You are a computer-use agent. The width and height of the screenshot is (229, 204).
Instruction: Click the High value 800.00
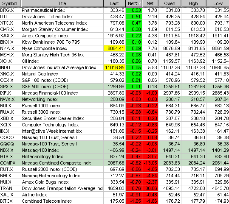click(x=194, y=23)
